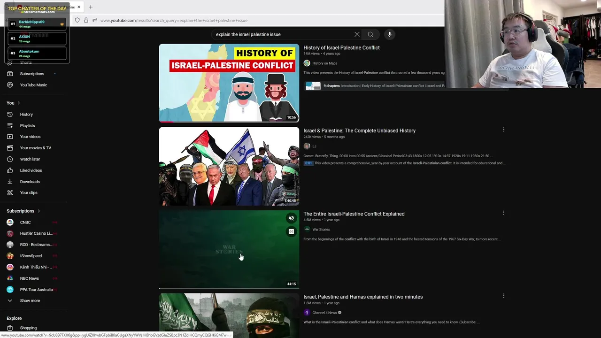Open Shopping under Explore
This screenshot has height=338, width=601.
pyautogui.click(x=28, y=328)
